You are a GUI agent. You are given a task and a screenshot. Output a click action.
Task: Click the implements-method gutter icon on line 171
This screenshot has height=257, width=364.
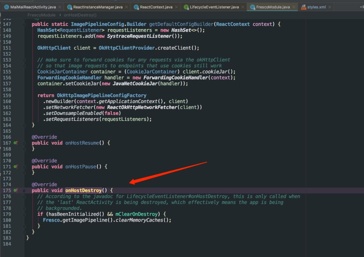coord(16,166)
